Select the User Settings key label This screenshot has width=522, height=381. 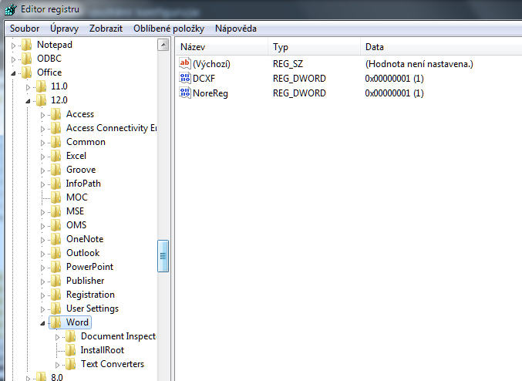coord(93,309)
